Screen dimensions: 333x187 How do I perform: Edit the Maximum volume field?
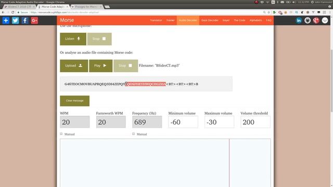click(x=219, y=122)
